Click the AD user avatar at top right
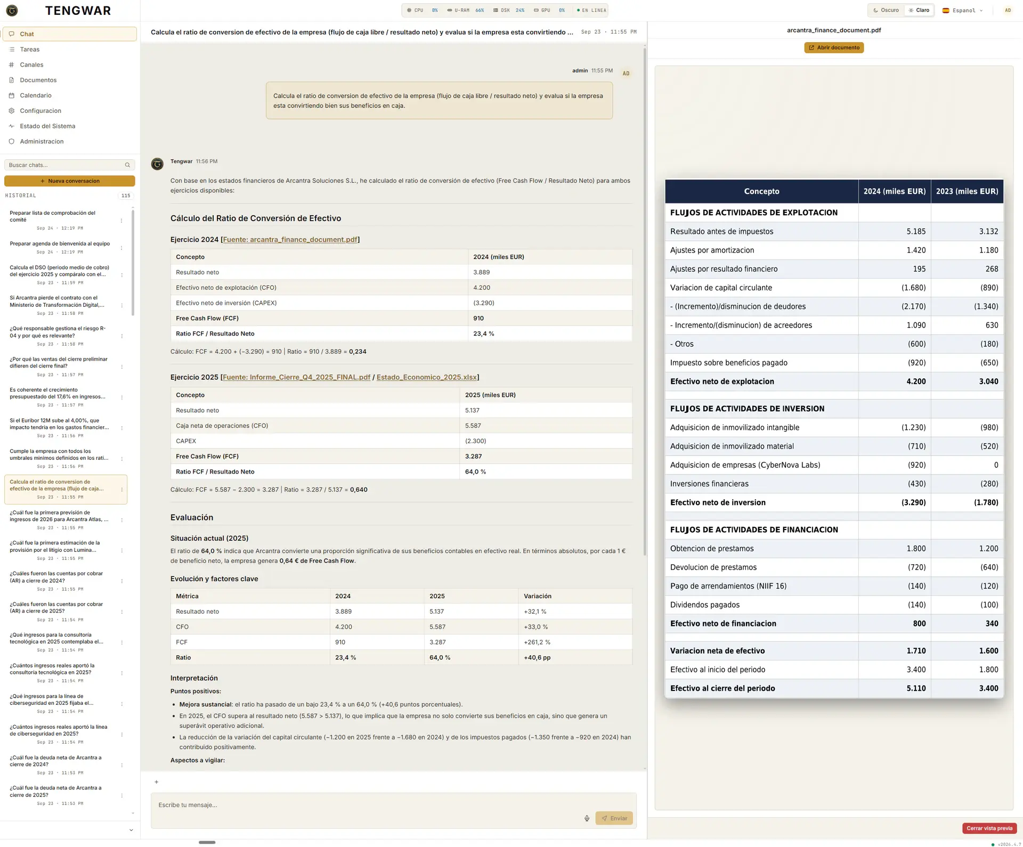Viewport: 1023px width, 847px height. (1008, 10)
